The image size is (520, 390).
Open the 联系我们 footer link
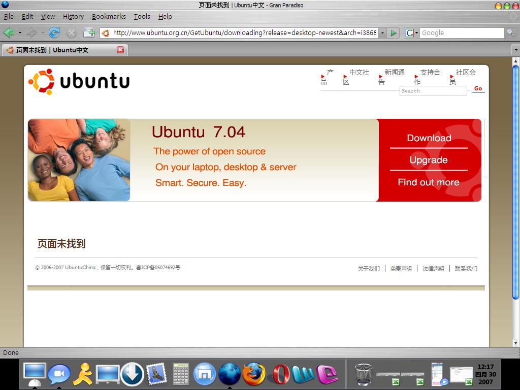pos(466,268)
